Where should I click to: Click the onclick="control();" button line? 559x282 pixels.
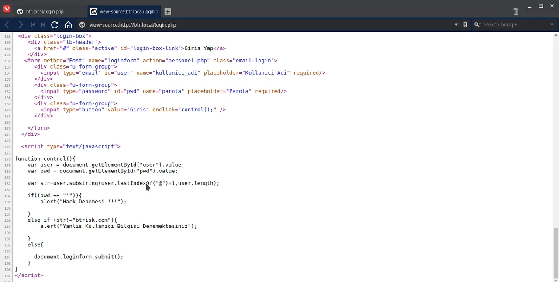[x=133, y=109]
